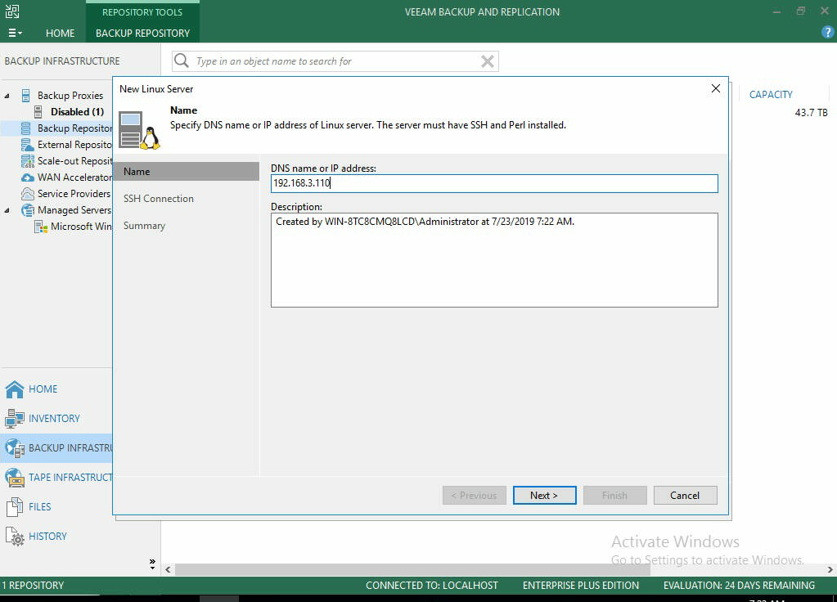Collapse the Managed Servers tree node

point(7,210)
